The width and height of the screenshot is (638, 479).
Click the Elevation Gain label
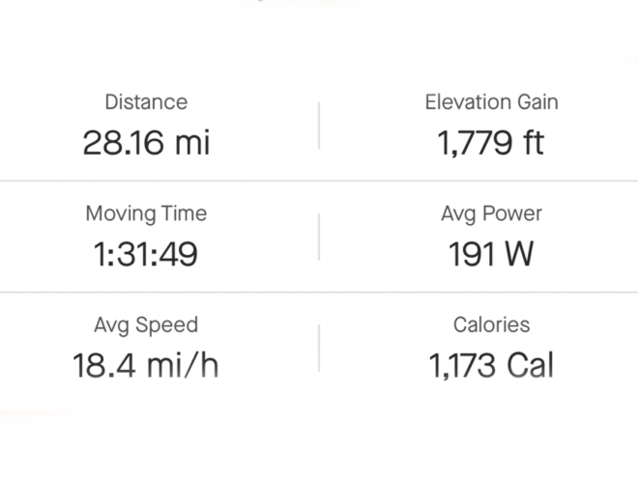pyautogui.click(x=491, y=101)
